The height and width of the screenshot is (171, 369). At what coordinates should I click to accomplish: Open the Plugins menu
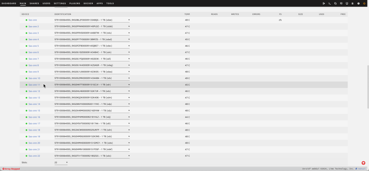coord(75,4)
